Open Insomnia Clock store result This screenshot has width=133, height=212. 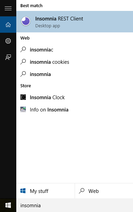coord(75,97)
